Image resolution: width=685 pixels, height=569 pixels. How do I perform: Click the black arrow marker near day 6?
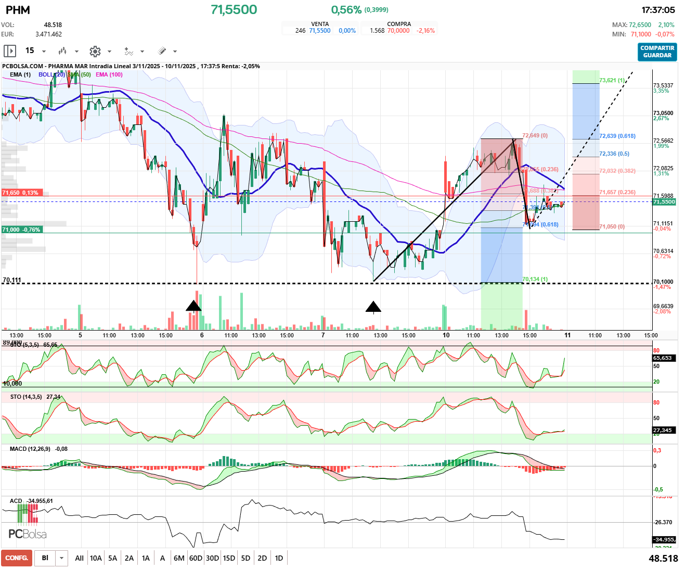point(193,306)
